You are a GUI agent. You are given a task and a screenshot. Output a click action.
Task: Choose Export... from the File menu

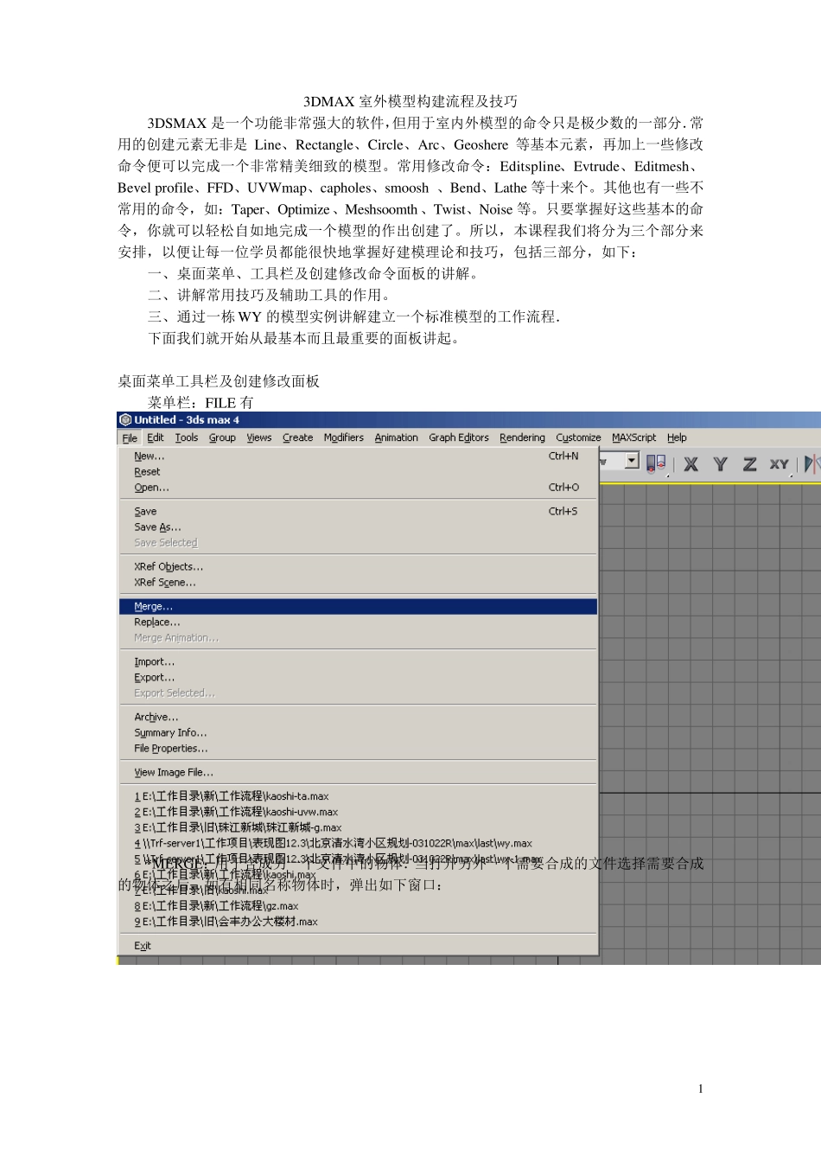[358, 678]
